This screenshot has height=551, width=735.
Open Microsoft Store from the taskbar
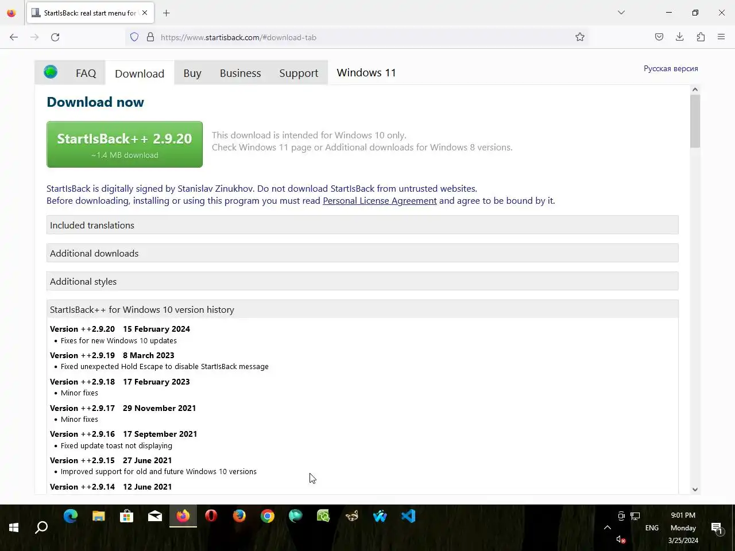click(127, 516)
